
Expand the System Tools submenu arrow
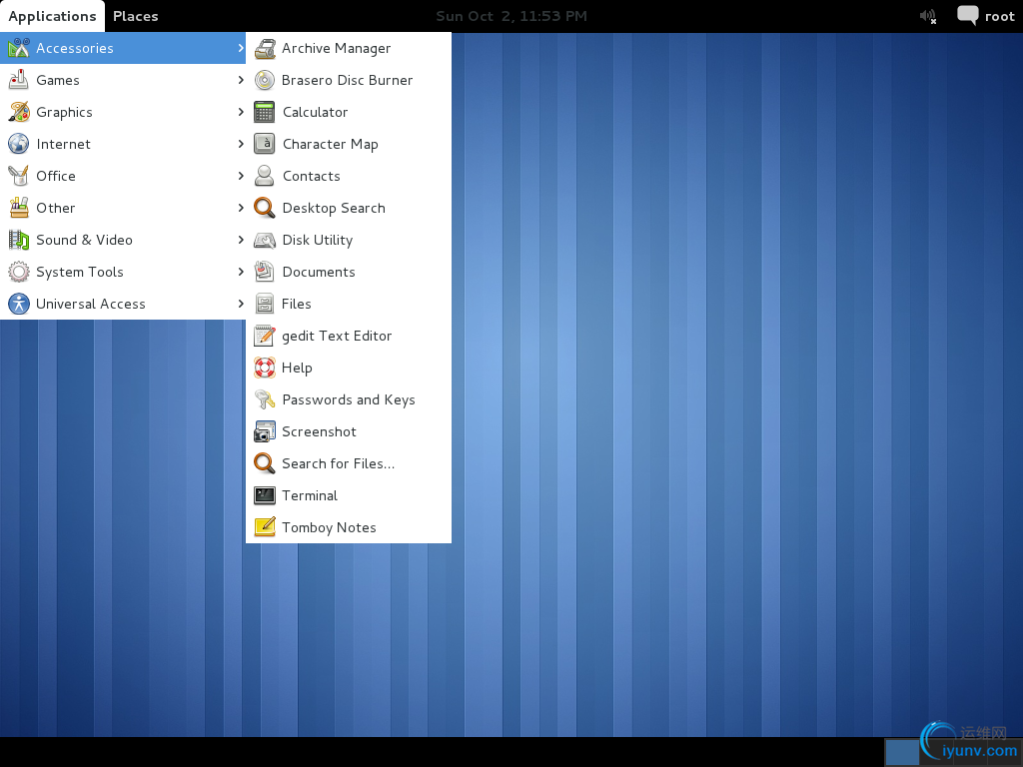(x=241, y=272)
